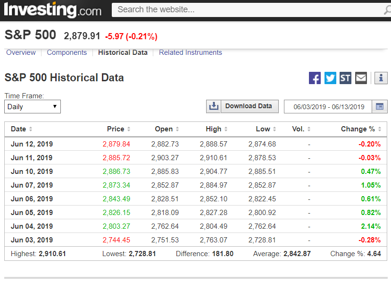Sort table by Vol. column arrows
The height and width of the screenshot is (284, 391).
tap(309, 129)
